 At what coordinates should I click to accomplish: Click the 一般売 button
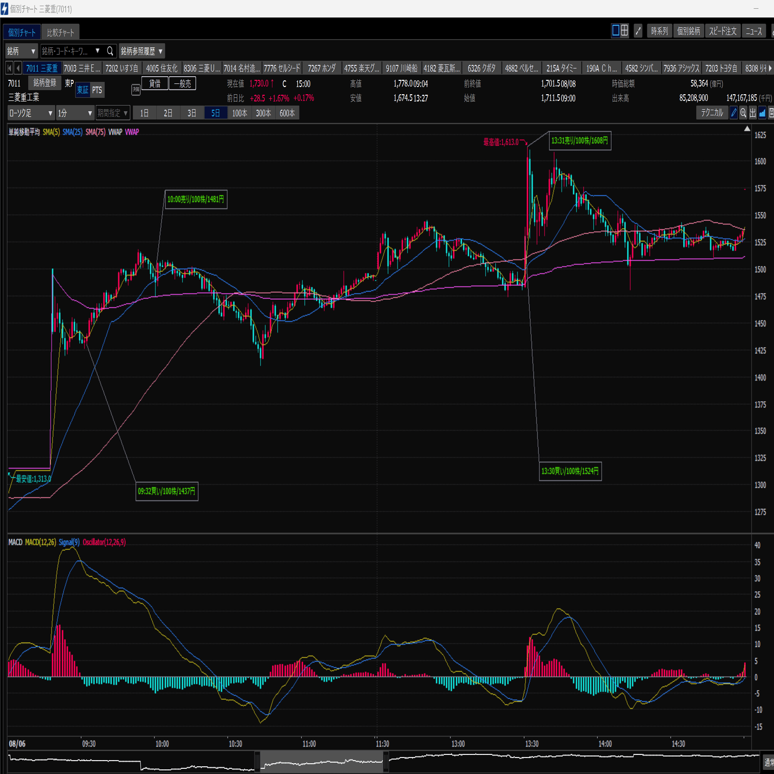[x=182, y=83]
